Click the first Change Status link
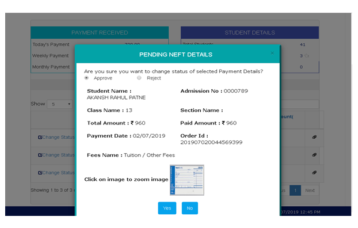358x228 pixels. [59, 137]
